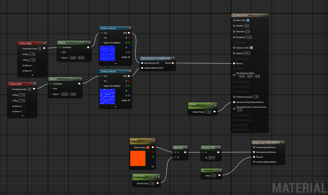328x195 pixels.
Task: Open the dropdown arrow on the Y-speed 0.01 Panner
Action: click(89, 42)
